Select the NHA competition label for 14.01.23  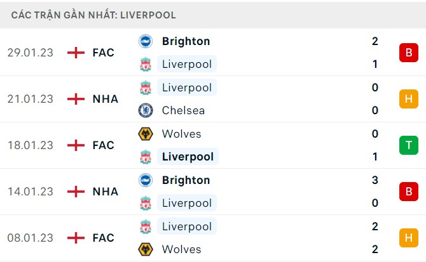(106, 192)
